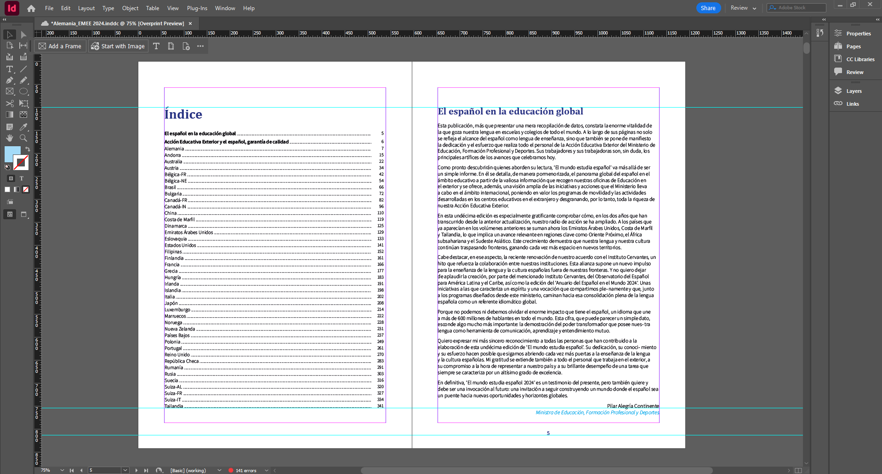Swap fill and stroke colors
This screenshot has width=882, height=474.
click(x=28, y=149)
